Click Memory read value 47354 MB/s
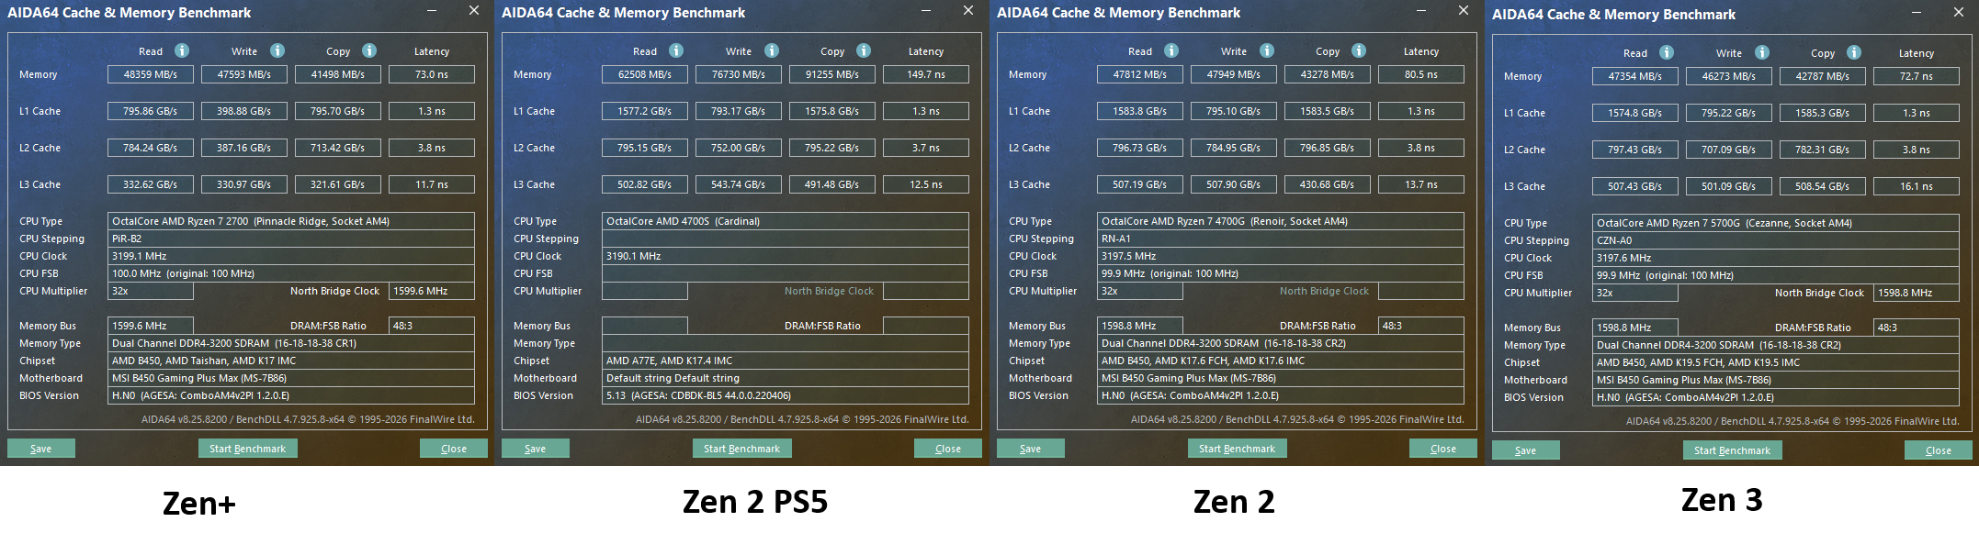Screen dimensions: 1979x533 [1635, 76]
